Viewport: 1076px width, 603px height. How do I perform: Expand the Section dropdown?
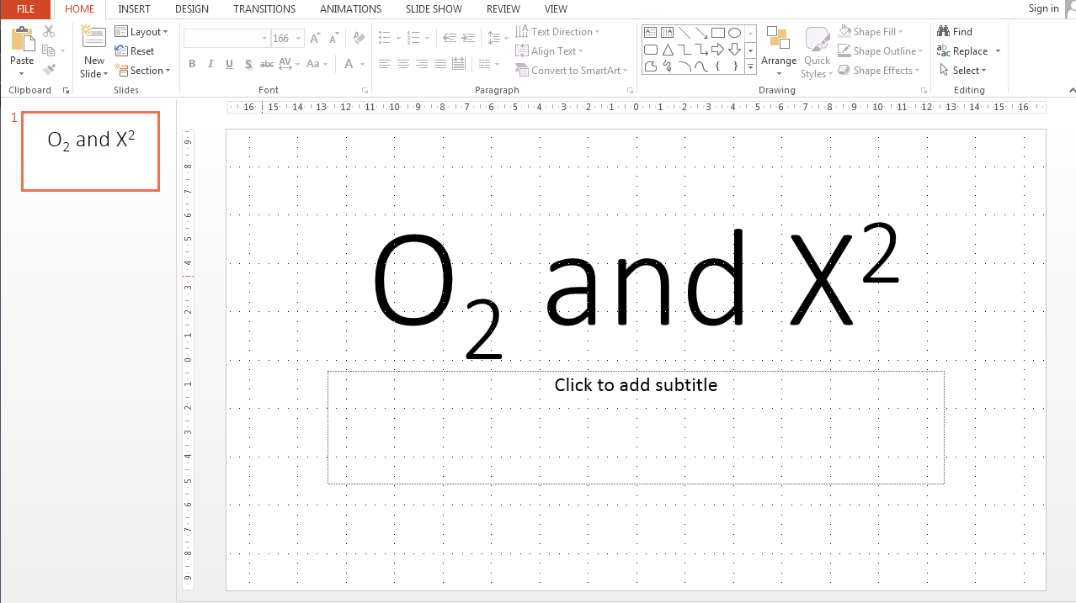click(143, 71)
